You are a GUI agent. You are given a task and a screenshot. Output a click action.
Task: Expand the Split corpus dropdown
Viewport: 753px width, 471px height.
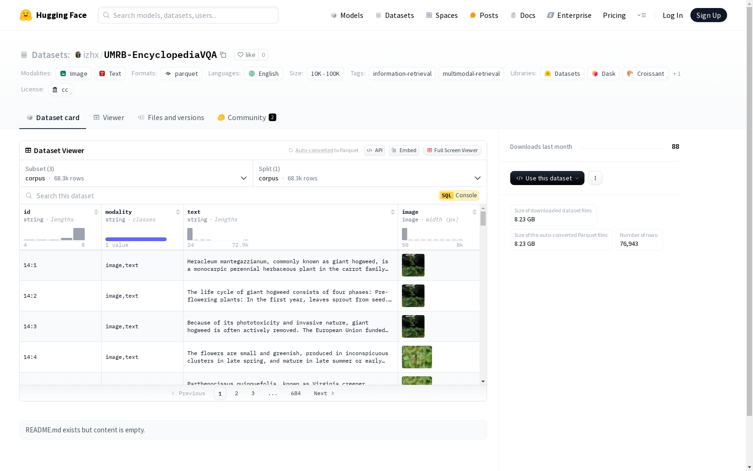370,173
